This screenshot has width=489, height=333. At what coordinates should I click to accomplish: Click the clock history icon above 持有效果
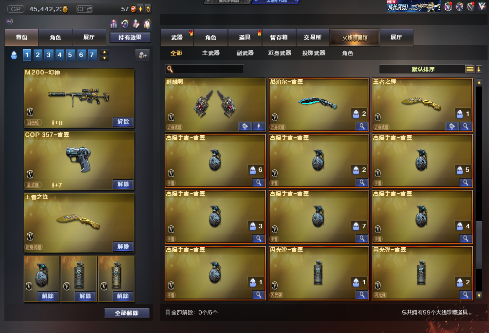125,24
